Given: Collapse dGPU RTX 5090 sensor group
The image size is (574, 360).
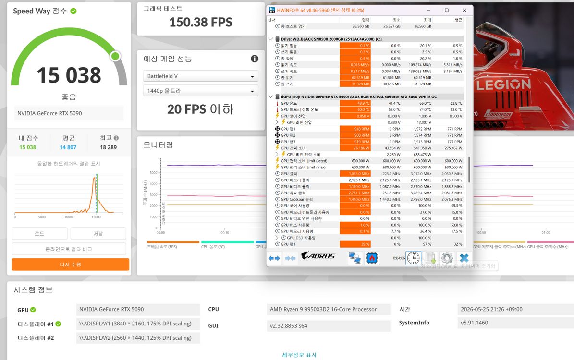Looking at the screenshot, I should pos(270,96).
